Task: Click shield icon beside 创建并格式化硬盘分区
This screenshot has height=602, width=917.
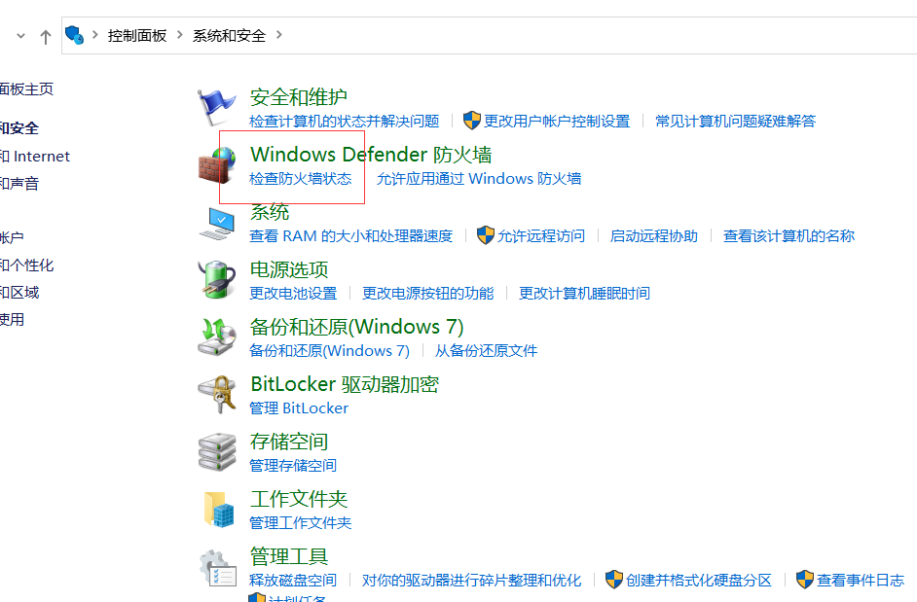Action: coord(614,580)
